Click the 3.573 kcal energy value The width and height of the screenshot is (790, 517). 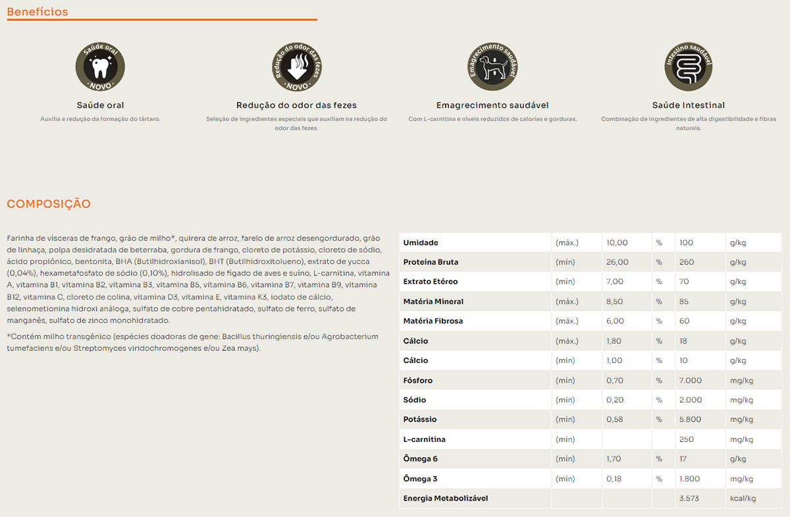coord(689,499)
